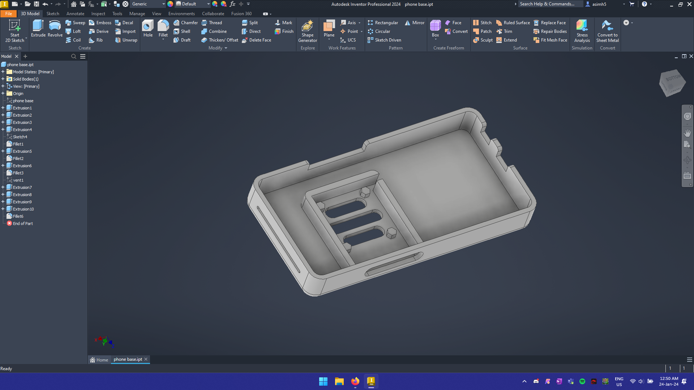Open the Inspect ribbon tab

coord(98,14)
